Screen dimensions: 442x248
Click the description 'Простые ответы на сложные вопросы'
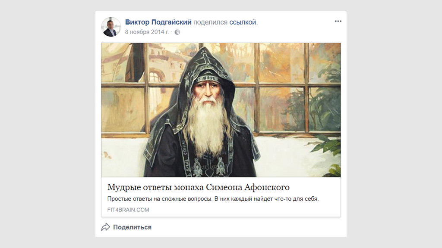tap(160, 199)
